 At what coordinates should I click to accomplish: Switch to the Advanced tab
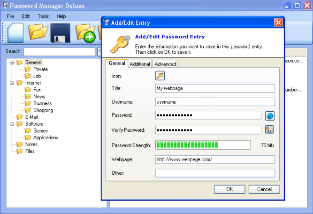(165, 64)
